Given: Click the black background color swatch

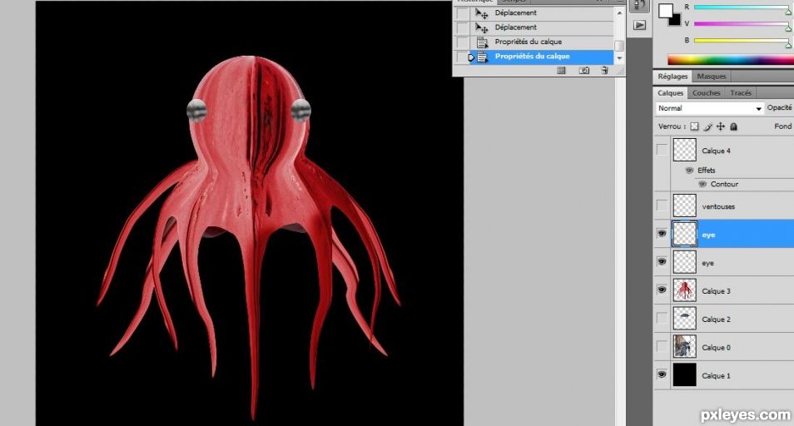Looking at the screenshot, I should tap(676, 21).
